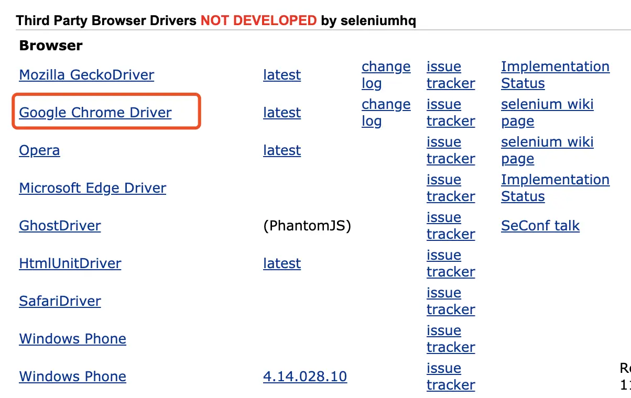
Task: Click latest in the HtmlUnitDriver row
Action: click(x=282, y=263)
